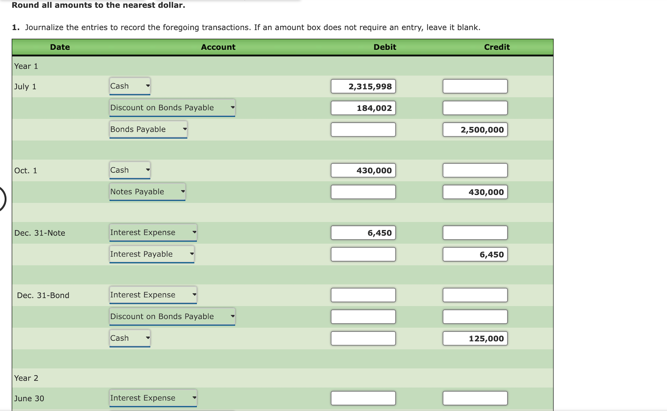Open the Cash account dropdown under July 1

[130, 86]
